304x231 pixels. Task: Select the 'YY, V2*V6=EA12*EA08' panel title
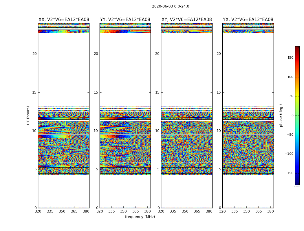[125, 20]
